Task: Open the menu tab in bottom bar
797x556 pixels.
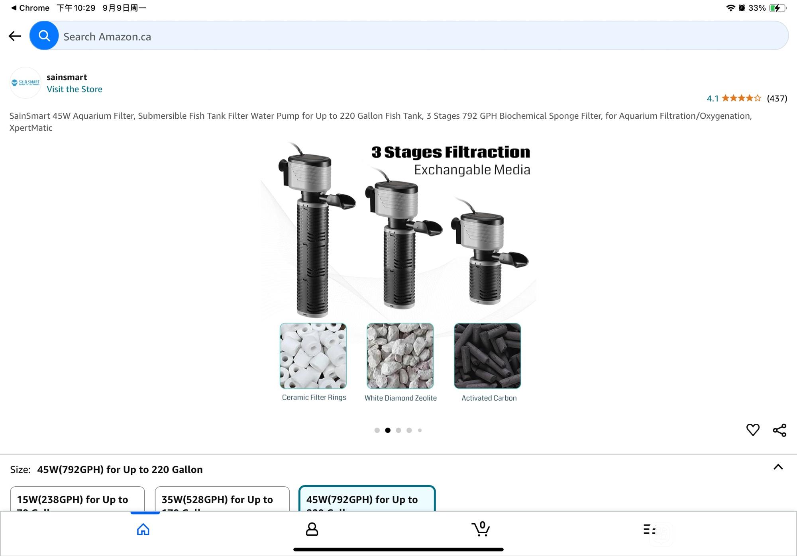Action: [650, 529]
